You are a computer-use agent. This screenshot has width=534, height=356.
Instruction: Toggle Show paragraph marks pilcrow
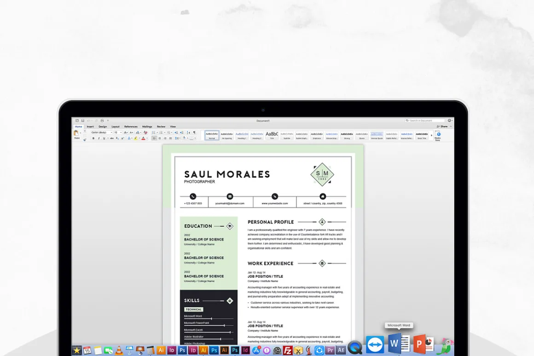coord(194,132)
